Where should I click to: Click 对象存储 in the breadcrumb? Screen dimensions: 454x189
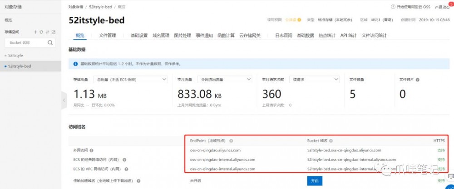click(x=75, y=7)
